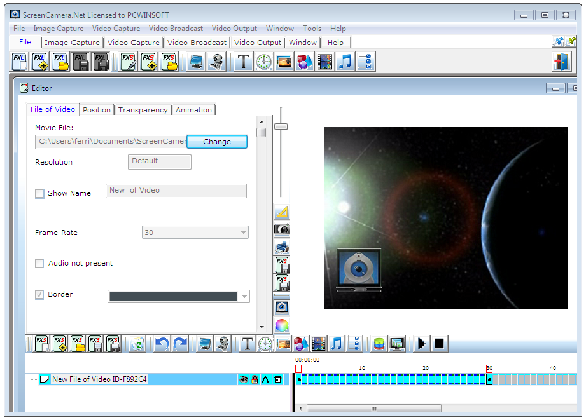This screenshot has width=586, height=420.
Task: Open the color wheel icon
Action: (x=282, y=325)
